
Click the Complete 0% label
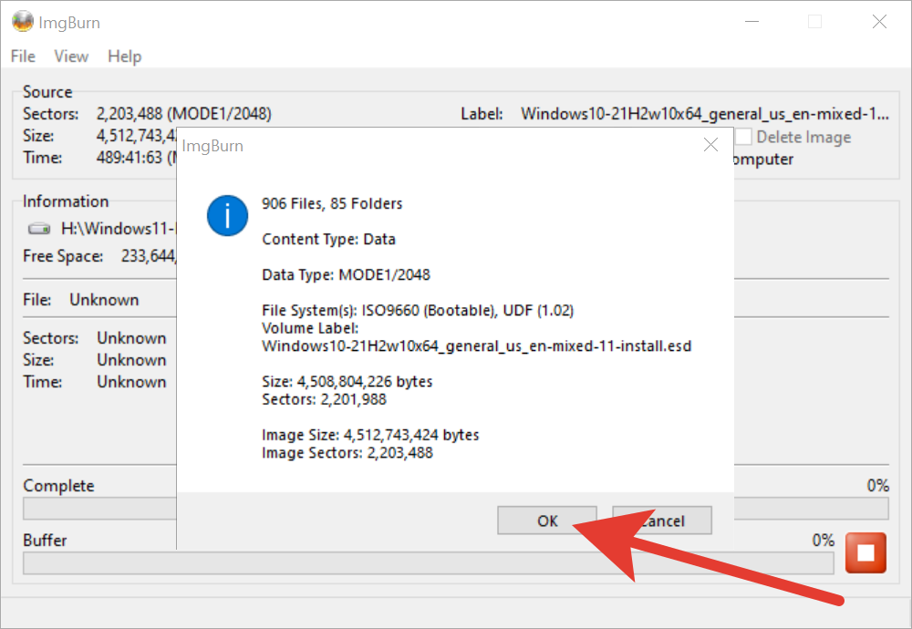pos(877,485)
